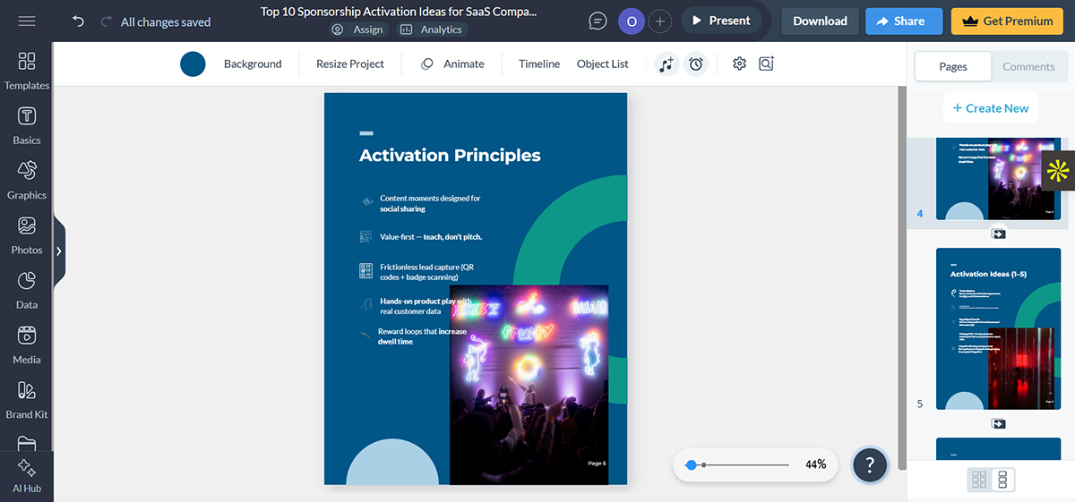Select the Activation Principles heading on canvas

click(450, 155)
